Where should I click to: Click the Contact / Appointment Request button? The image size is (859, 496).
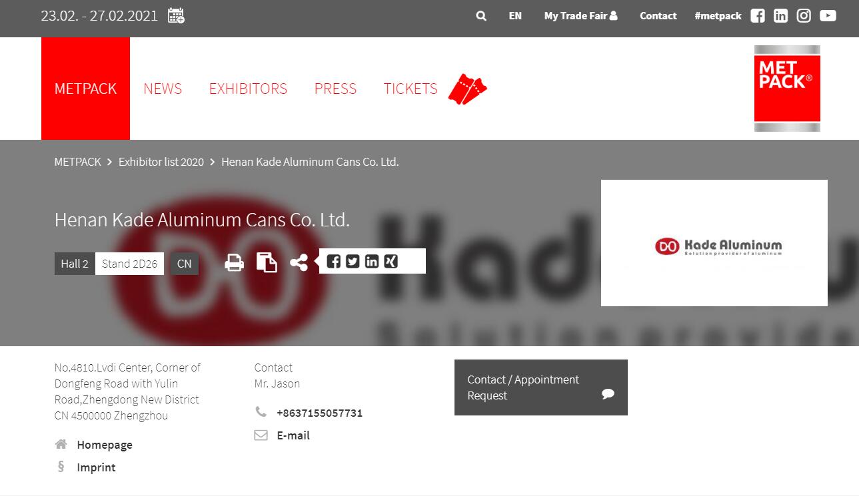[541, 387]
